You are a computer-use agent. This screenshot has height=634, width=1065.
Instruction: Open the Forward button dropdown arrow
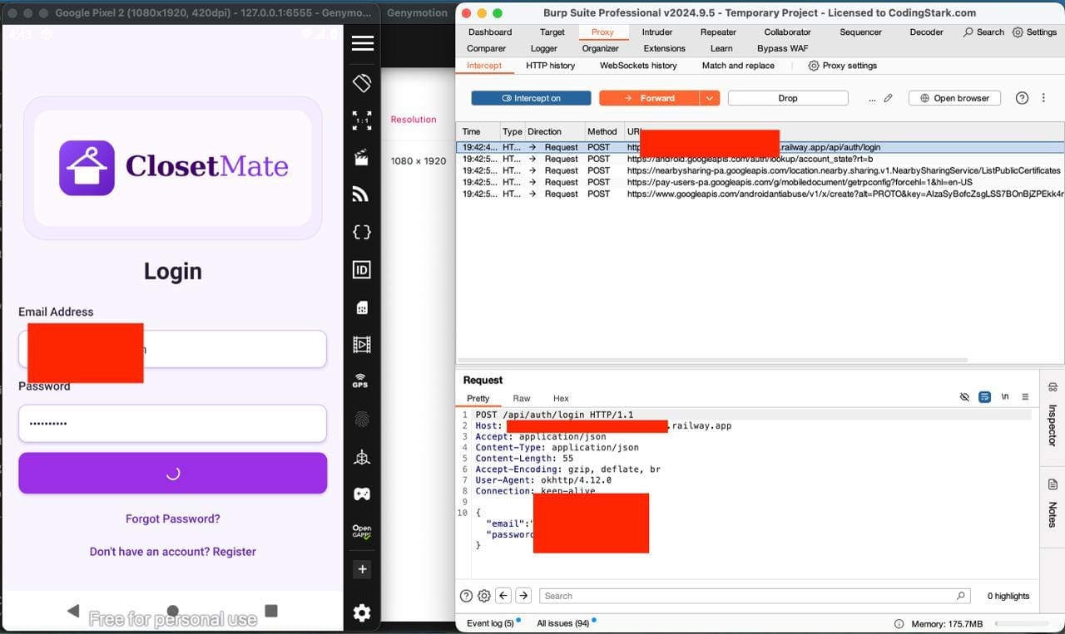point(709,98)
